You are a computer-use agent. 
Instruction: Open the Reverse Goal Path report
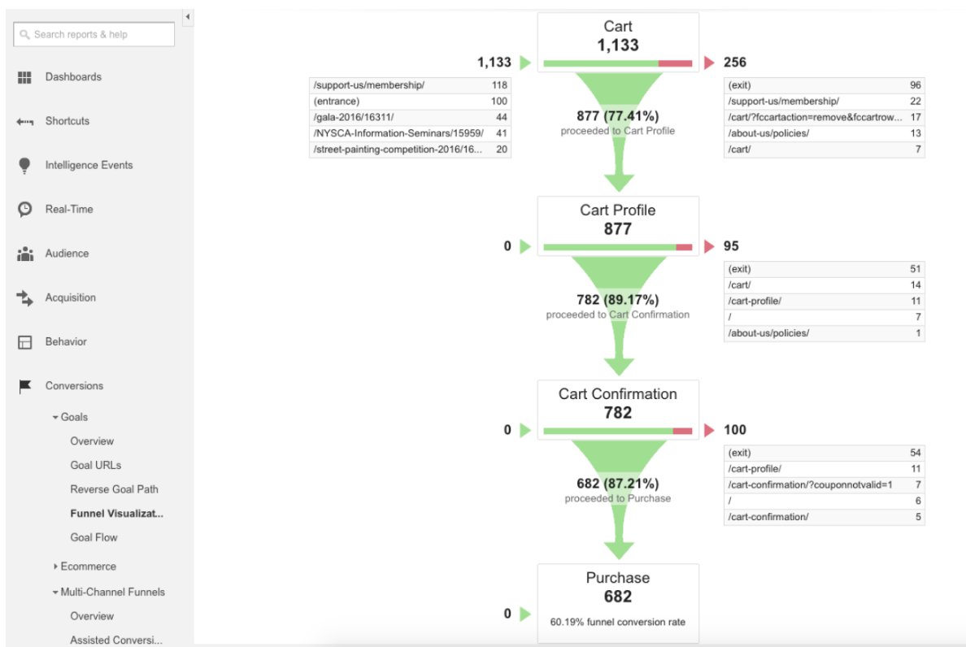tap(114, 489)
